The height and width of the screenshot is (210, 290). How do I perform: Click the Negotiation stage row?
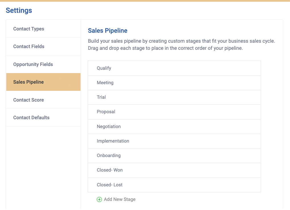point(174,127)
